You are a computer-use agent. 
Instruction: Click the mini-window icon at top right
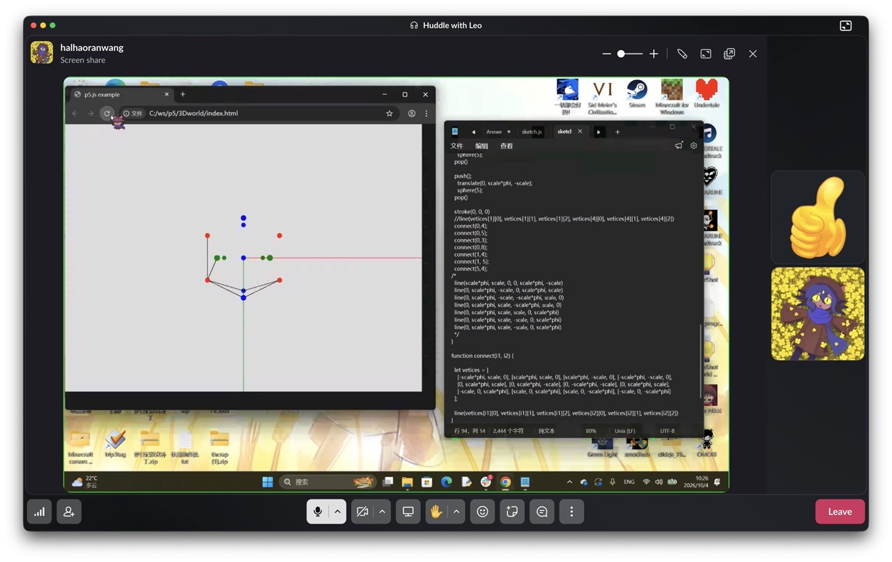[846, 26]
